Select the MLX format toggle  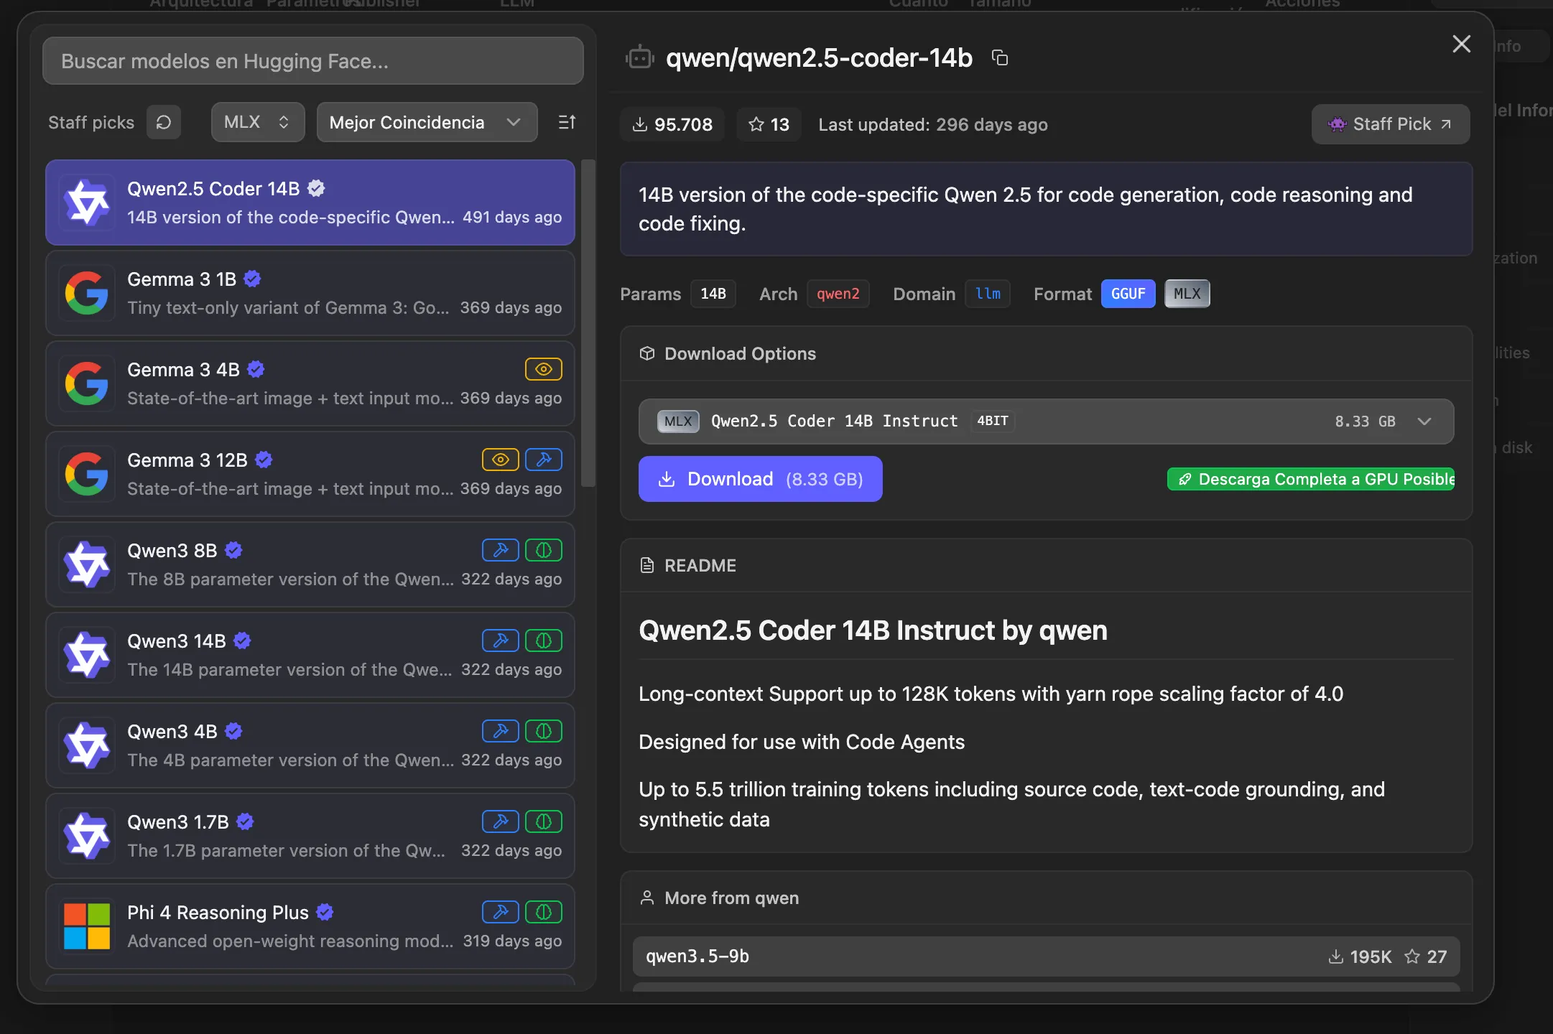tap(1187, 294)
